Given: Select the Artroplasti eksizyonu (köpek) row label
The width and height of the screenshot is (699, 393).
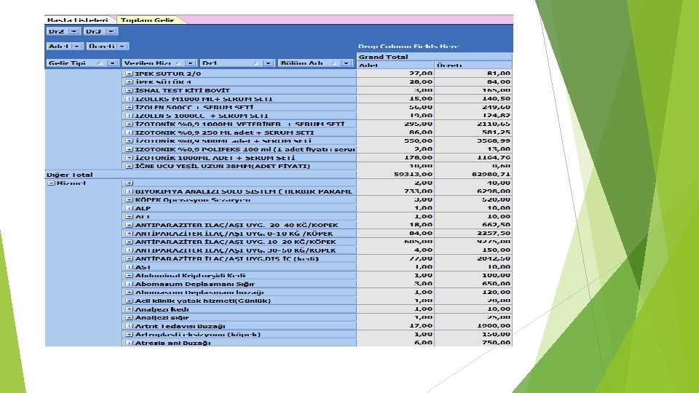Looking at the screenshot, I should (x=198, y=335).
